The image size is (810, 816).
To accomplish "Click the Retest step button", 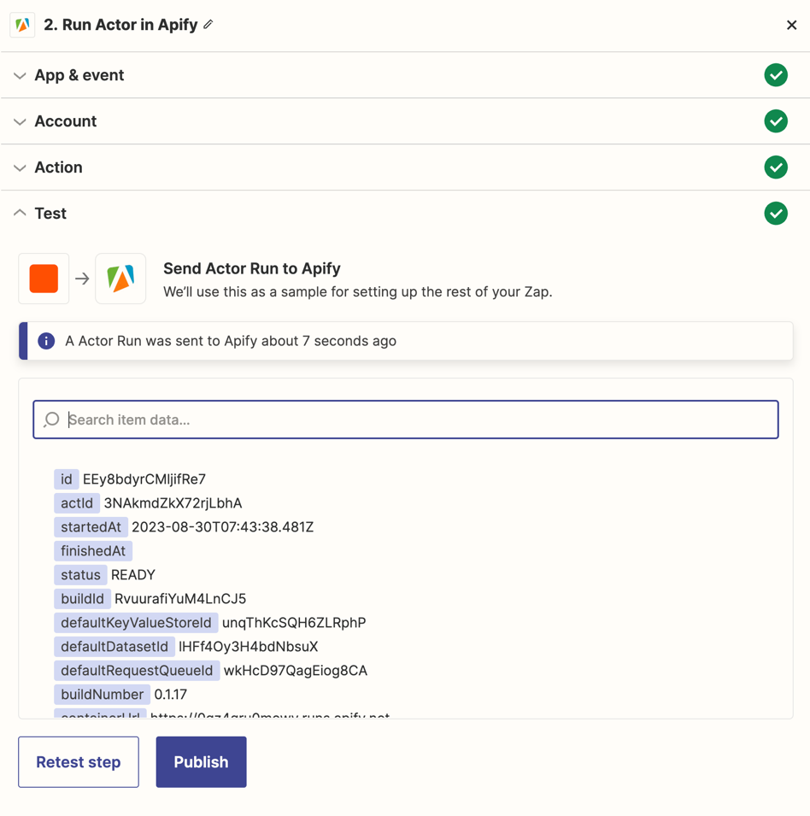I will coord(78,761).
